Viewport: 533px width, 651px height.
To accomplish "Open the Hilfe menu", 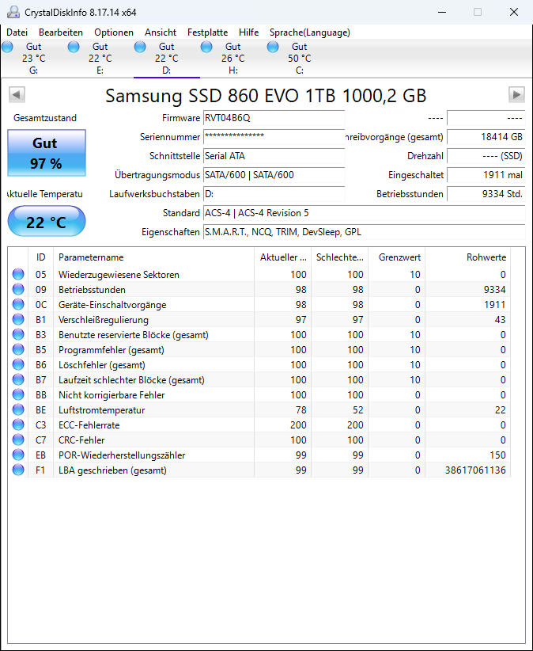I will point(248,32).
